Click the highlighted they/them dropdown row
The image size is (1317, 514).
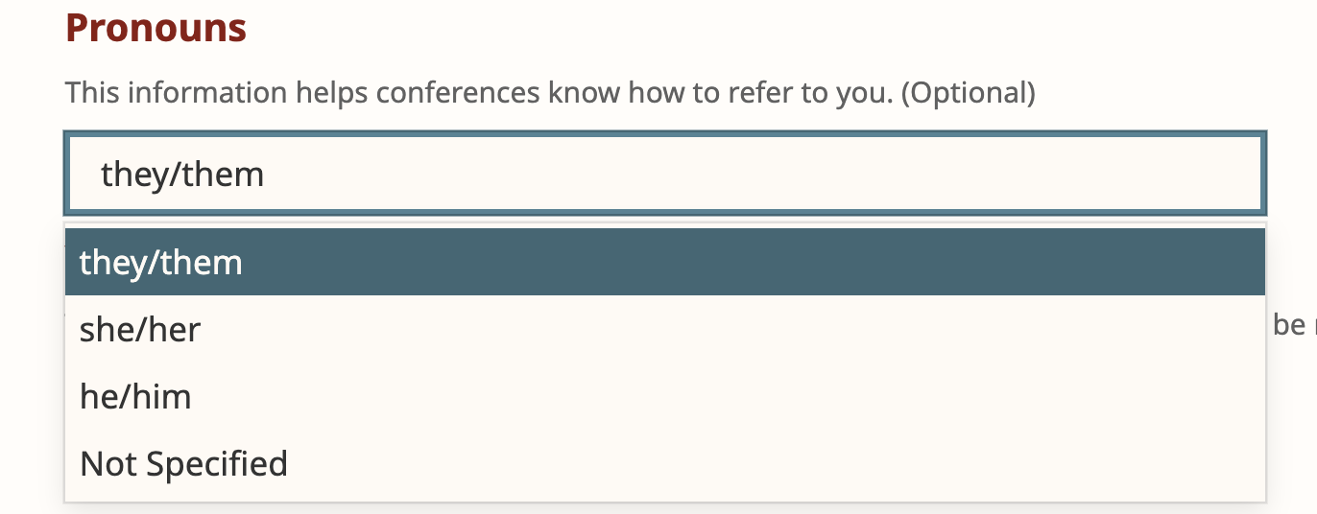pos(664,263)
